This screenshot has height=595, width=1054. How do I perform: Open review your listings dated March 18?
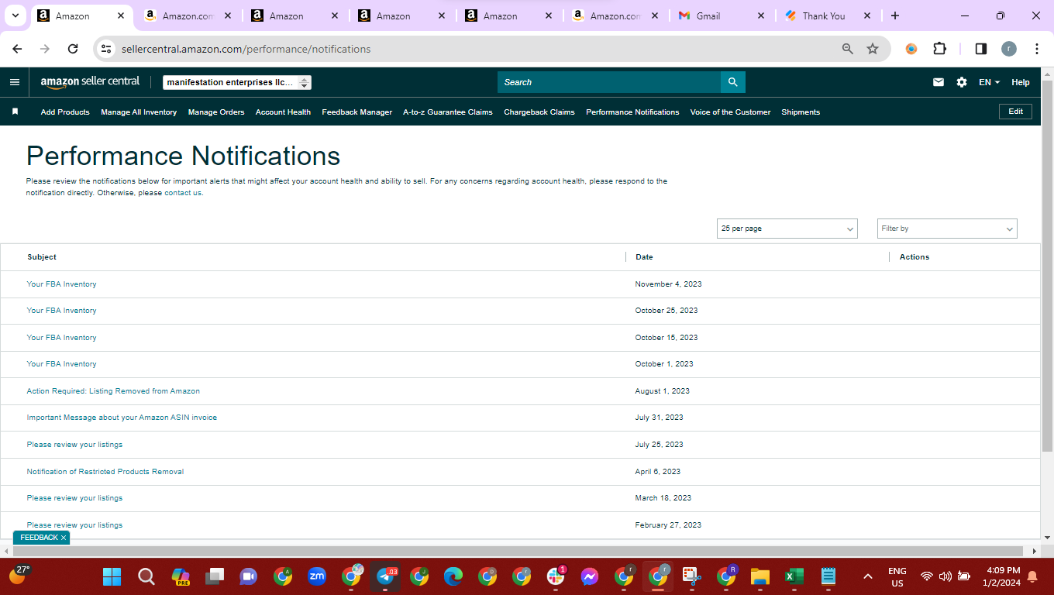74,498
